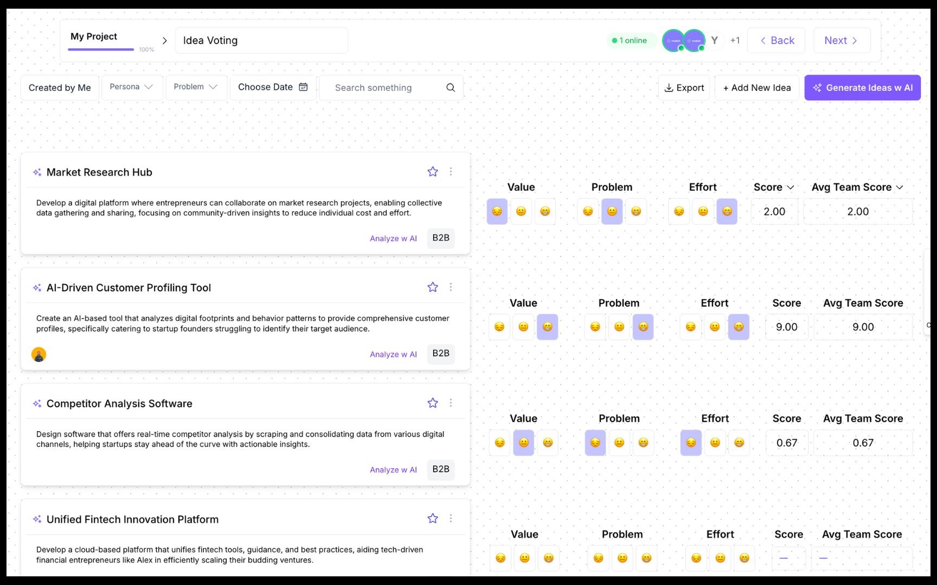This screenshot has height=585, width=937.
Task: Star the Market Research Hub idea
Action: [432, 172]
